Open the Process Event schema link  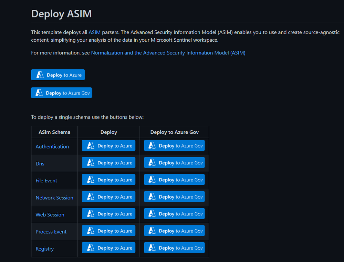click(x=51, y=232)
